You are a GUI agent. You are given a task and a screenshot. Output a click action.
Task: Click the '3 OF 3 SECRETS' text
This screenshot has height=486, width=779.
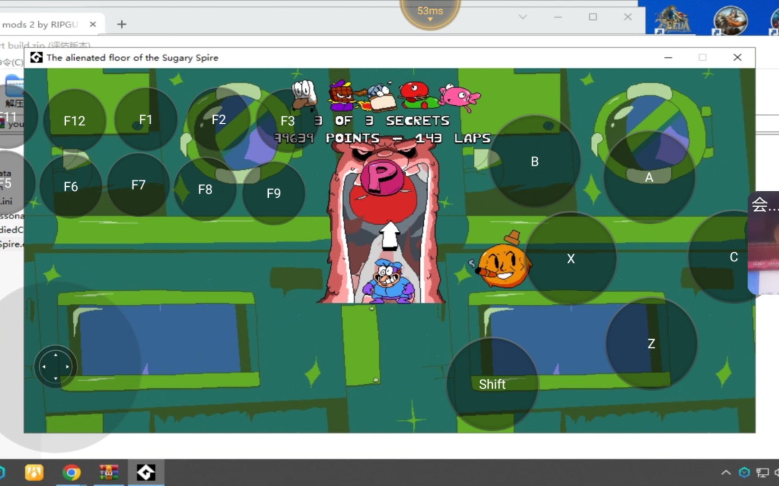click(x=382, y=121)
